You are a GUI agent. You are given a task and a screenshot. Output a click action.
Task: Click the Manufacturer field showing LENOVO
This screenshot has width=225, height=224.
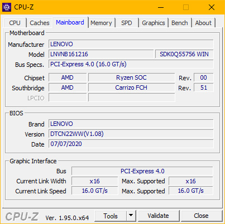click(x=131, y=44)
